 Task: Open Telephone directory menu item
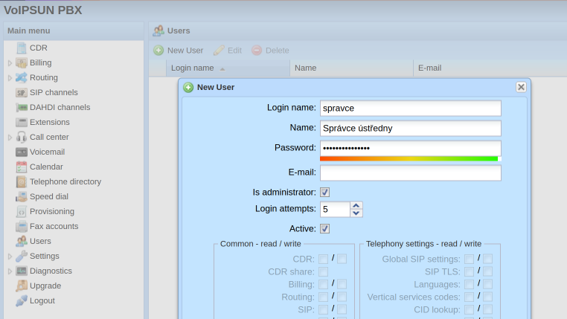pyautogui.click(x=65, y=181)
